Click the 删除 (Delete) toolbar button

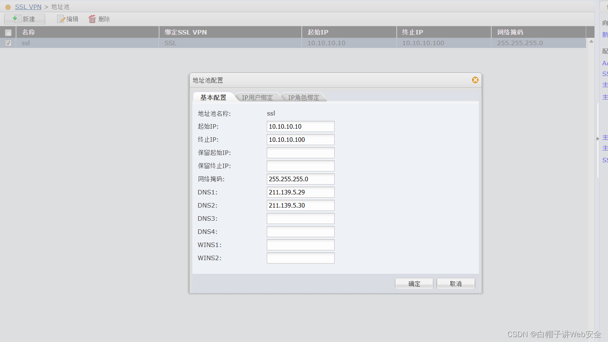tap(99, 19)
